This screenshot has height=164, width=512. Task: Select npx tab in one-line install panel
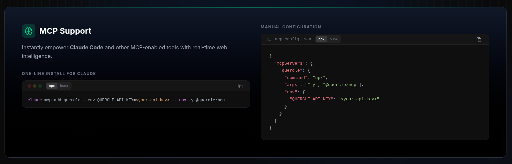tap(52, 86)
